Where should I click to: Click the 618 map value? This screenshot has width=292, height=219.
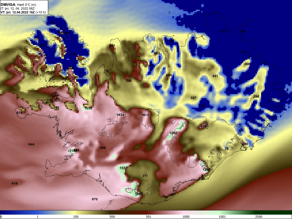15,183
